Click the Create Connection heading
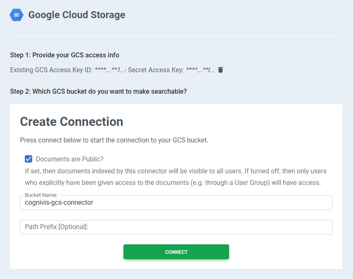This screenshot has height=279, width=353. tap(71, 122)
